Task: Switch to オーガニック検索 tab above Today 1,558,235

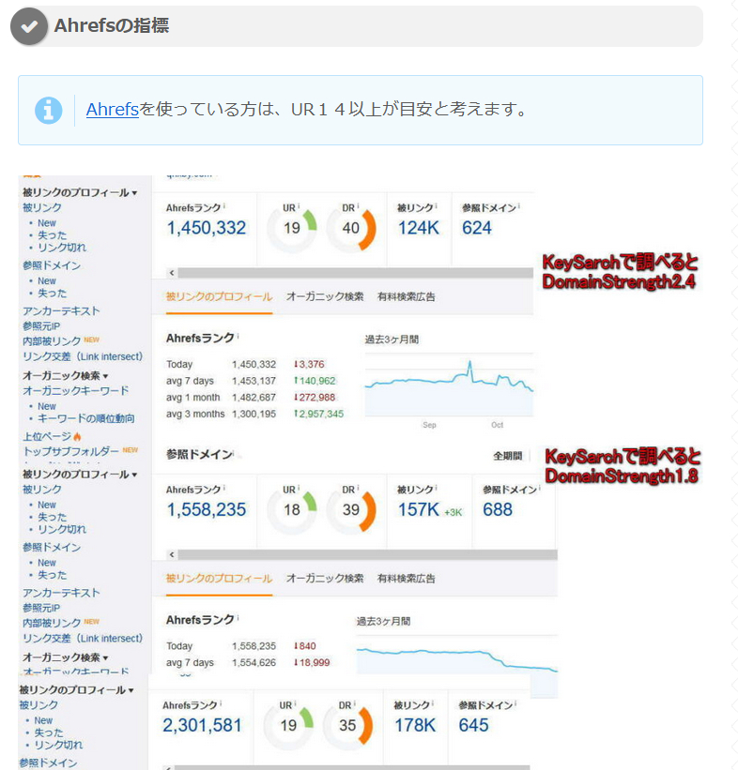Action: tap(325, 579)
